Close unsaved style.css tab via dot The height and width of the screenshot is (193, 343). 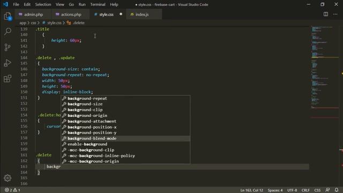pyautogui.click(x=121, y=14)
